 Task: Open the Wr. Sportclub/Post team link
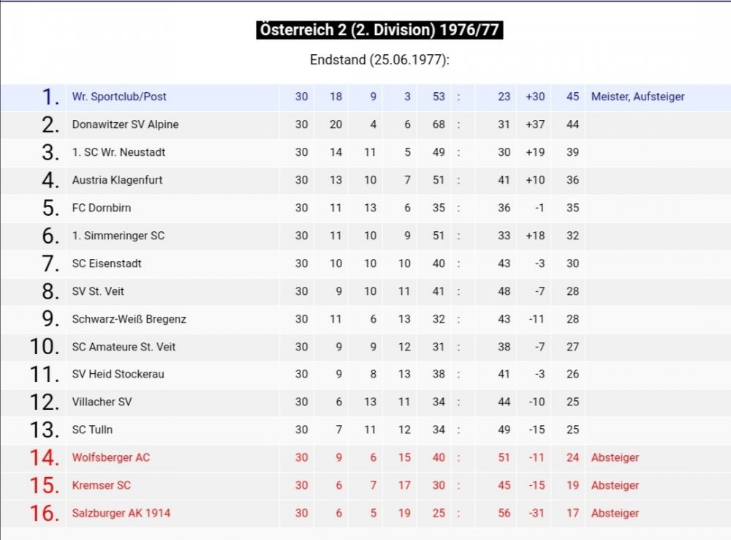tap(119, 97)
